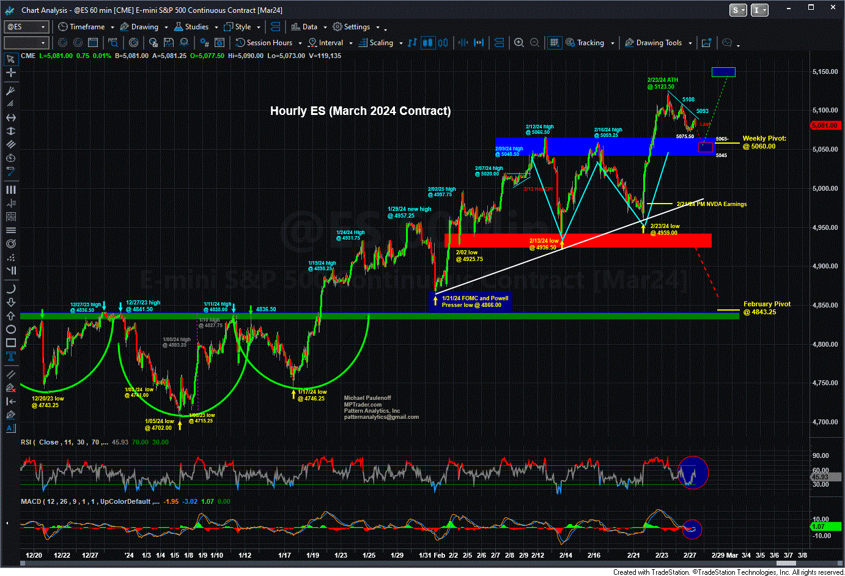Click the Interval button
845x576 pixels.
pos(325,43)
